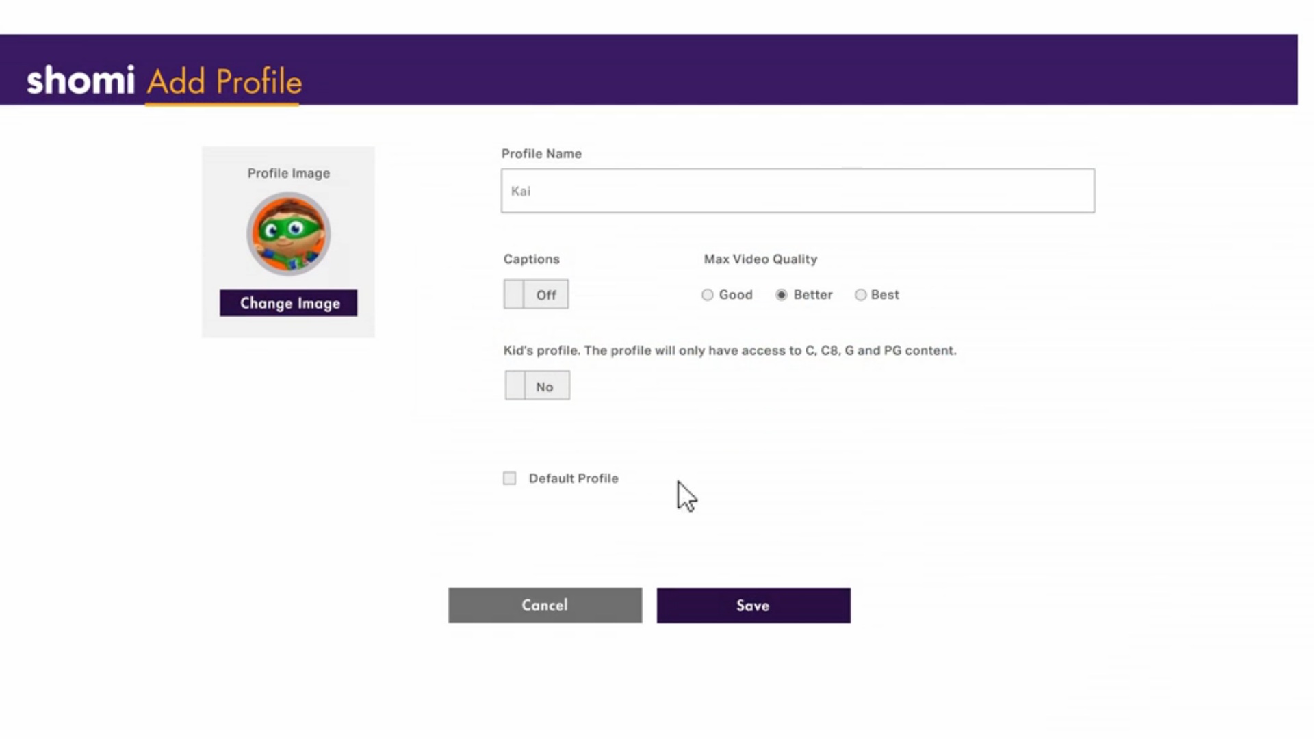Click the Captions label text
Screen dimensions: 1314x739
click(531, 259)
